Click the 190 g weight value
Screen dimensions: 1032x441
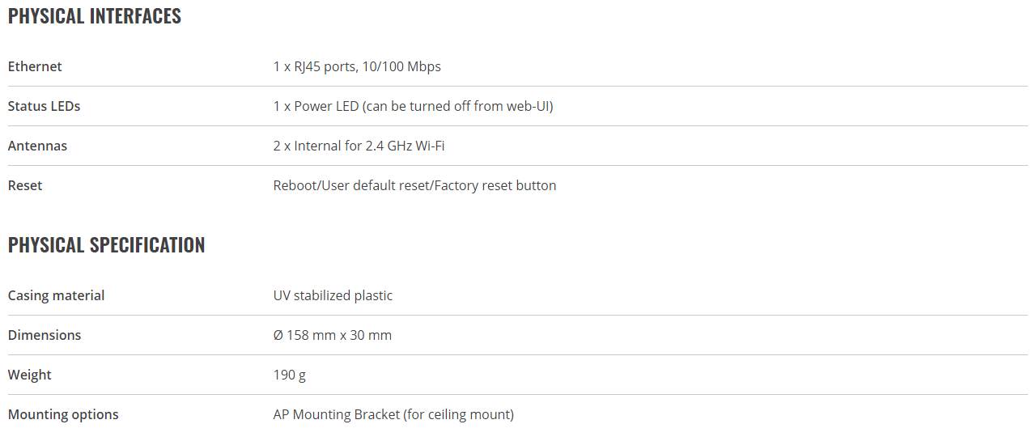(x=290, y=375)
